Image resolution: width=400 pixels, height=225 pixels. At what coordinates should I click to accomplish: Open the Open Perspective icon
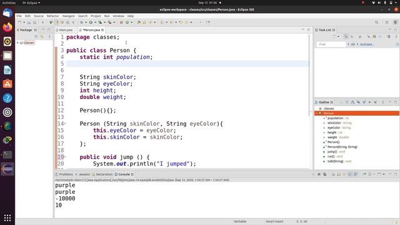387,22
